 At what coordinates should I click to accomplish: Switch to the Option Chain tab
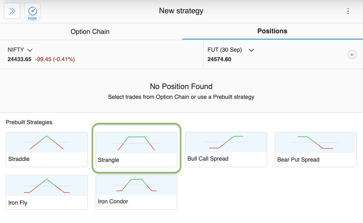tap(90, 31)
